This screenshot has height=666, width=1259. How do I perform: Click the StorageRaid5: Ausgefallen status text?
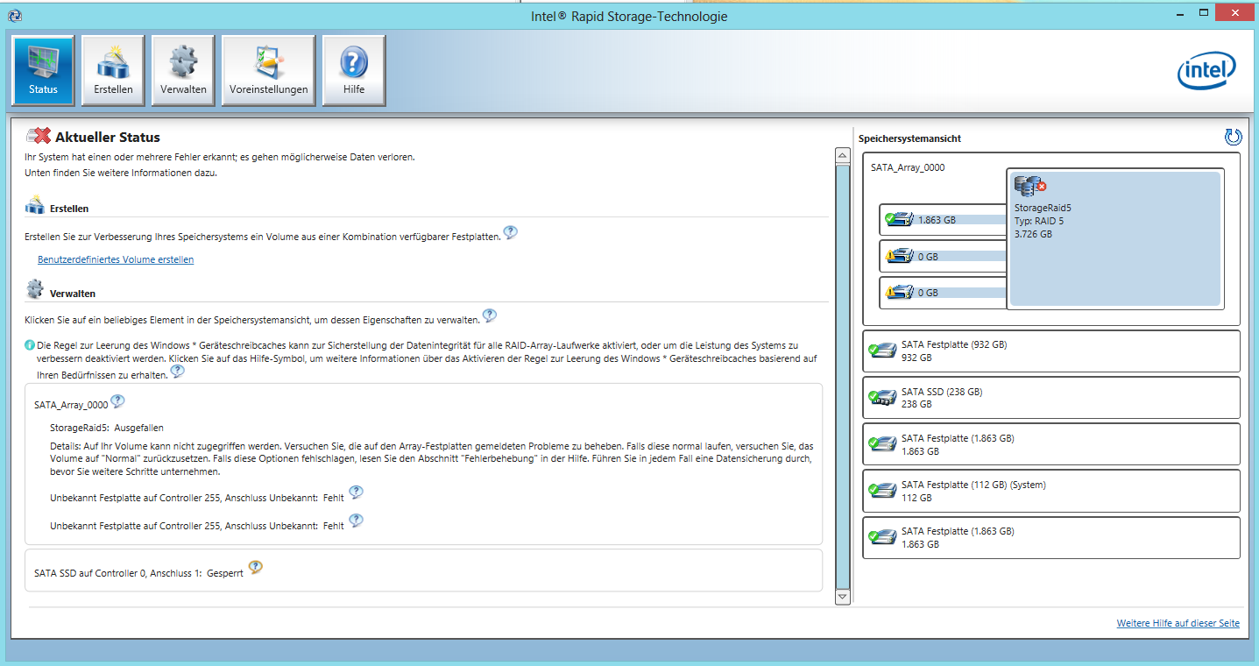(x=107, y=428)
